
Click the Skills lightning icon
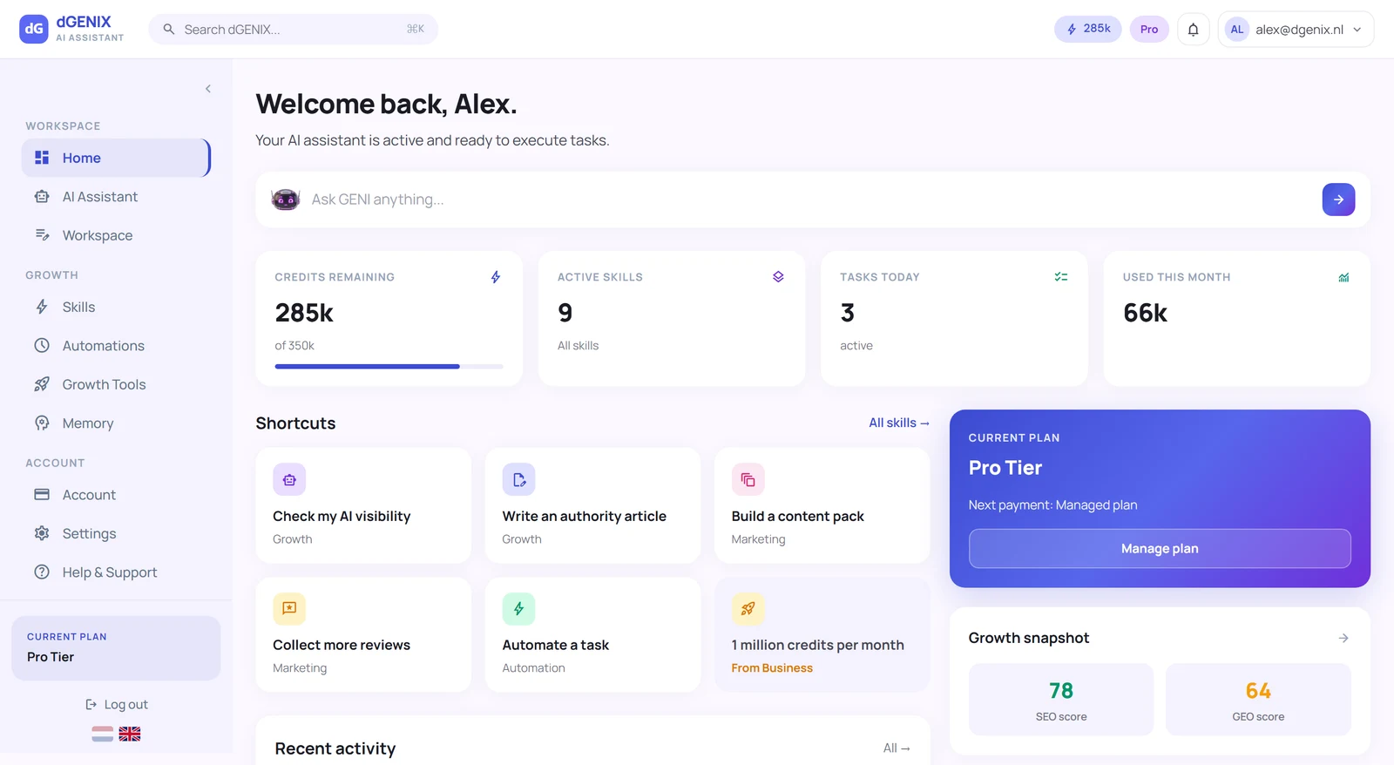point(42,307)
